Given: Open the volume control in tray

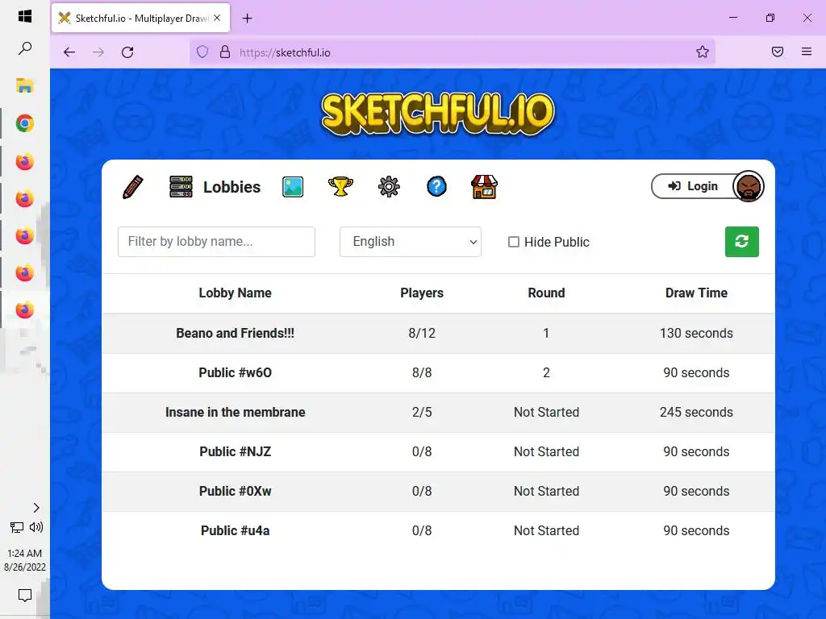Looking at the screenshot, I should point(36,527).
